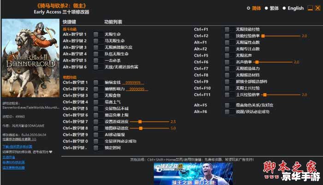Viewport: 323px width, 185px height.
Task: Open the 球王之路 advertisement banner
Action: click(193, 174)
